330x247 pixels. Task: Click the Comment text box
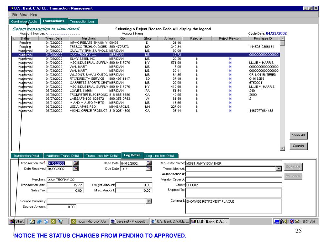(x=233, y=206)
